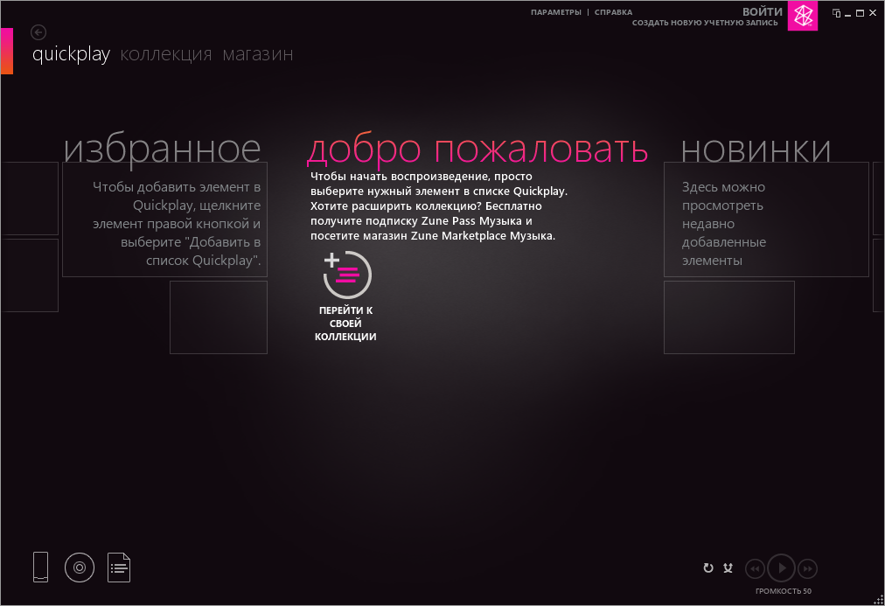The width and height of the screenshot is (885, 606).
Task: Click the next track button
Action: 808,568
